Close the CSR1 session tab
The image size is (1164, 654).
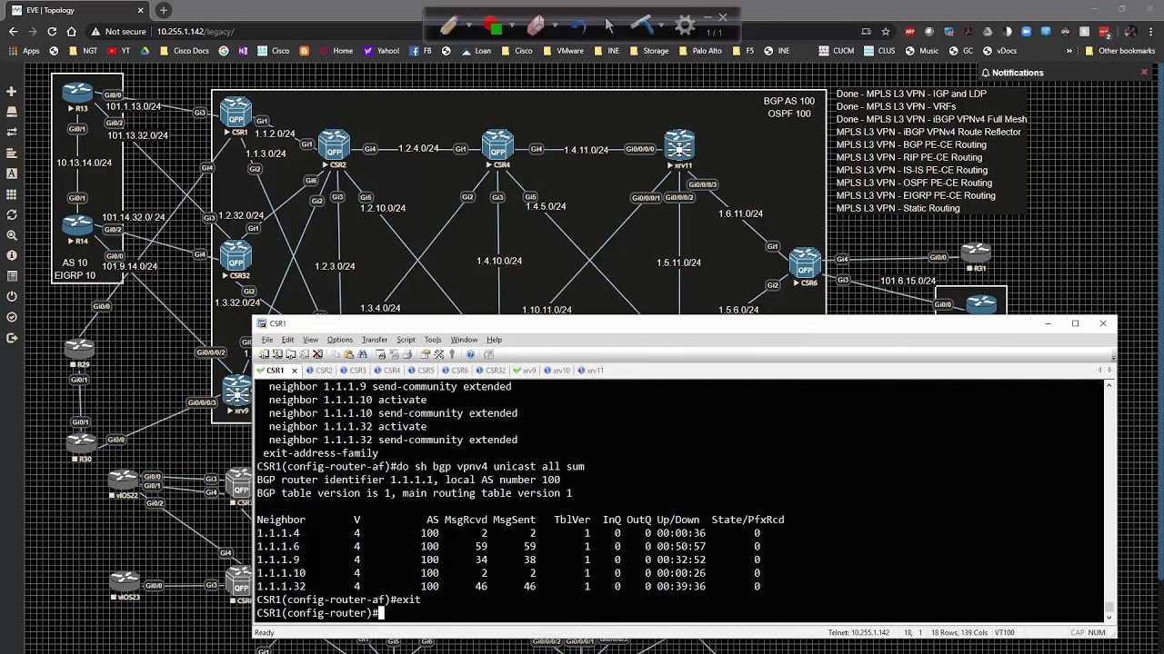tap(294, 371)
